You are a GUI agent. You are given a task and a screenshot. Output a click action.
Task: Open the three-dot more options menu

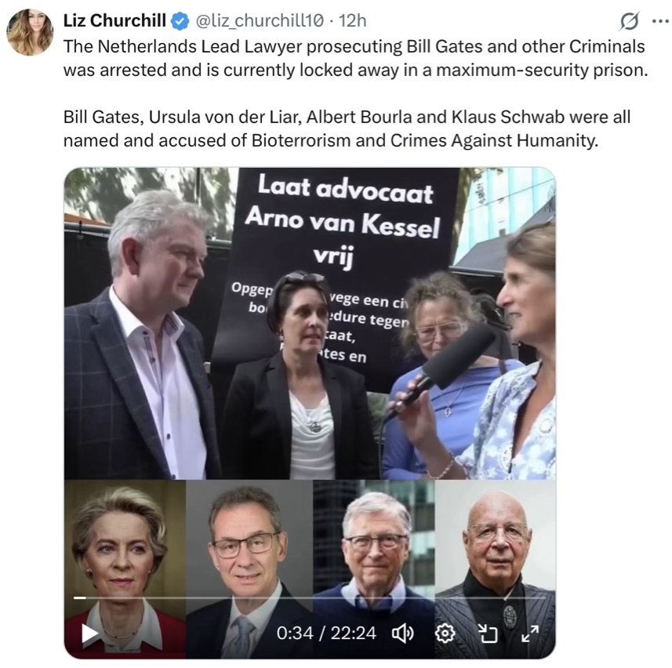[x=660, y=20]
